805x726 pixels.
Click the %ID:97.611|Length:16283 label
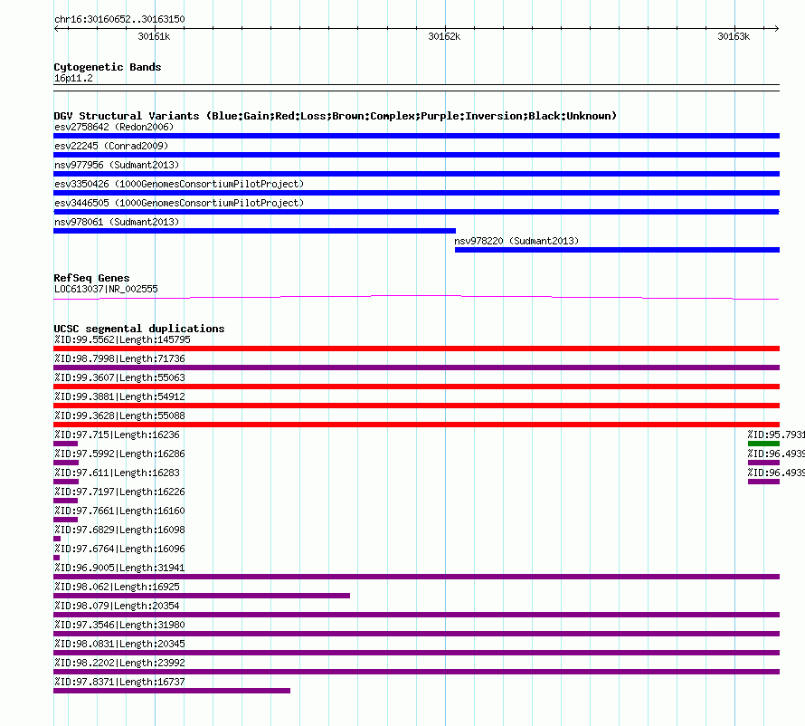(x=117, y=473)
